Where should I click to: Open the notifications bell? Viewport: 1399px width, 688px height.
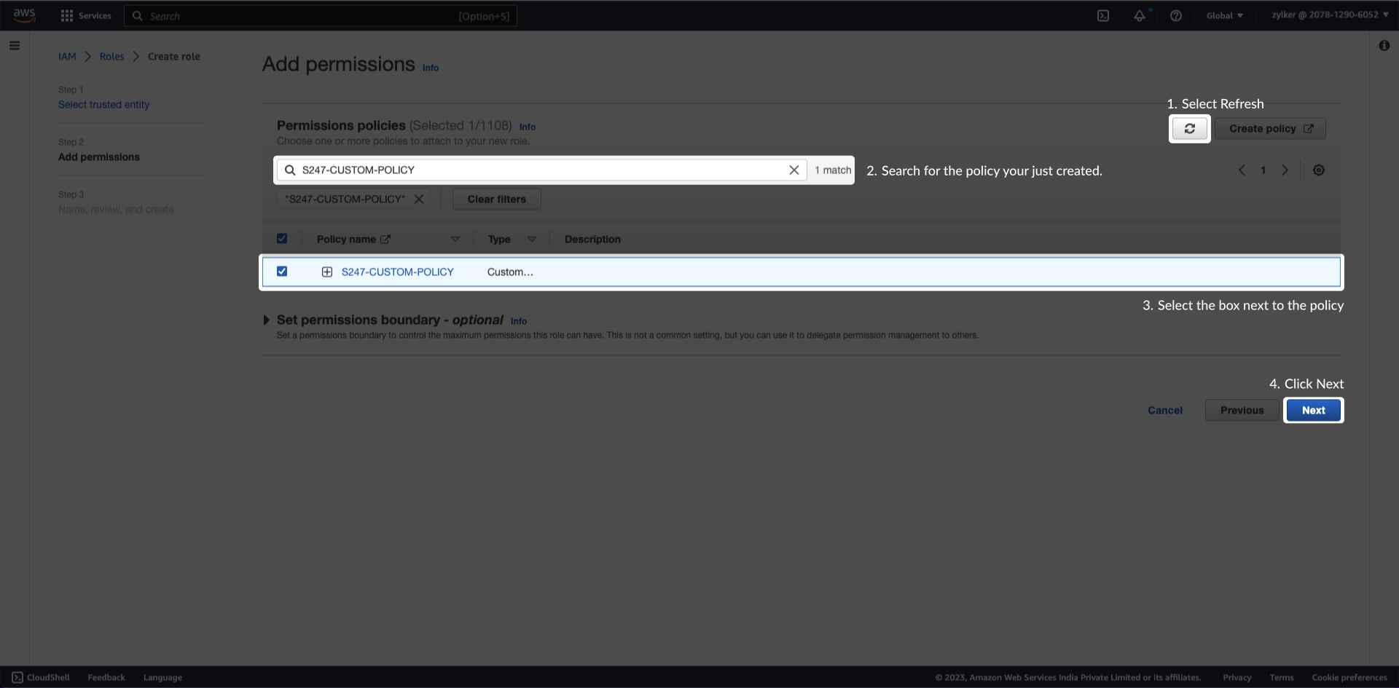[x=1140, y=15]
